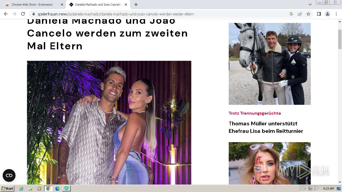342x192 pixels.
Task: Click the scroll down arrow
Action: (x=340, y=182)
